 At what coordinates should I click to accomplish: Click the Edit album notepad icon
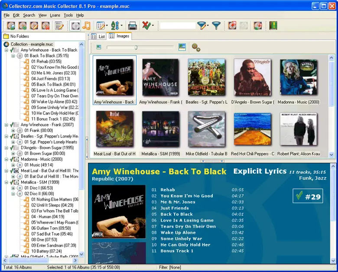(59, 26)
